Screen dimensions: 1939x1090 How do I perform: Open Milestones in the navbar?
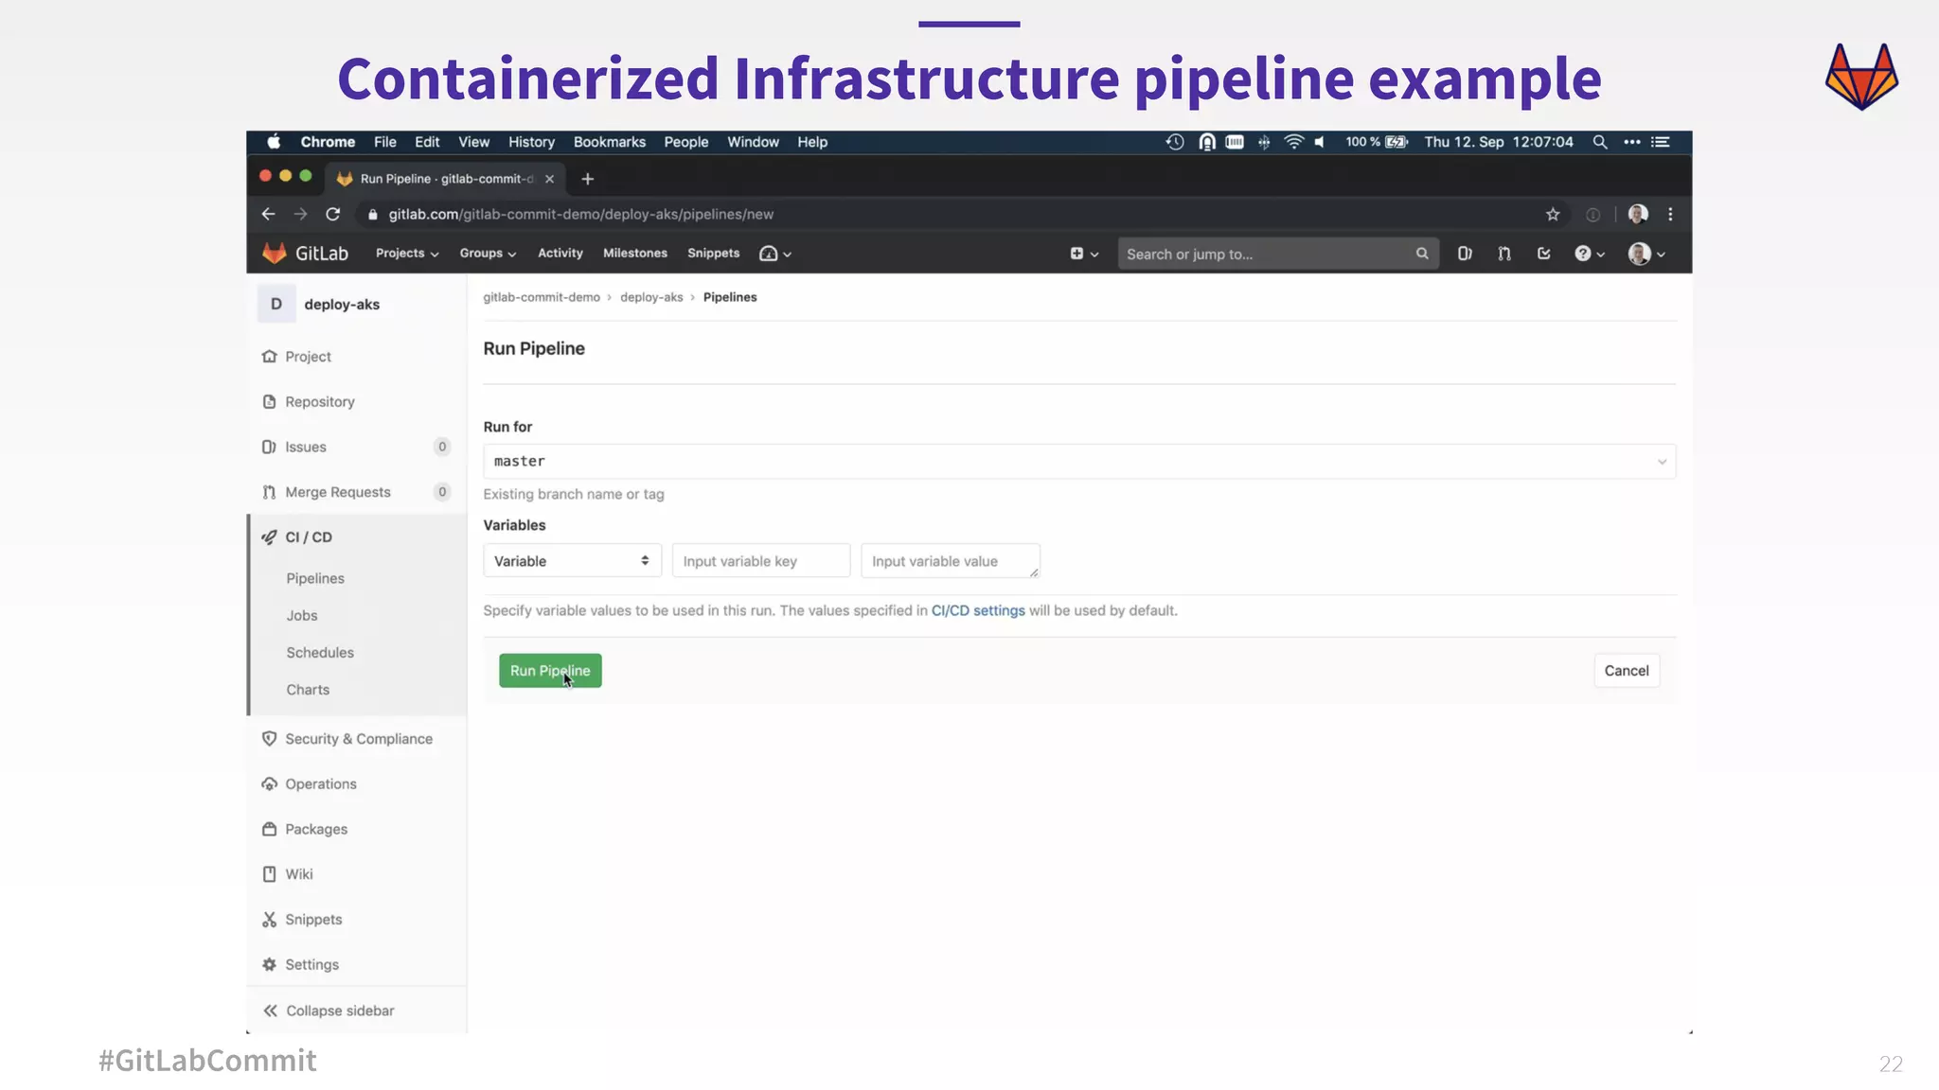[x=635, y=254]
